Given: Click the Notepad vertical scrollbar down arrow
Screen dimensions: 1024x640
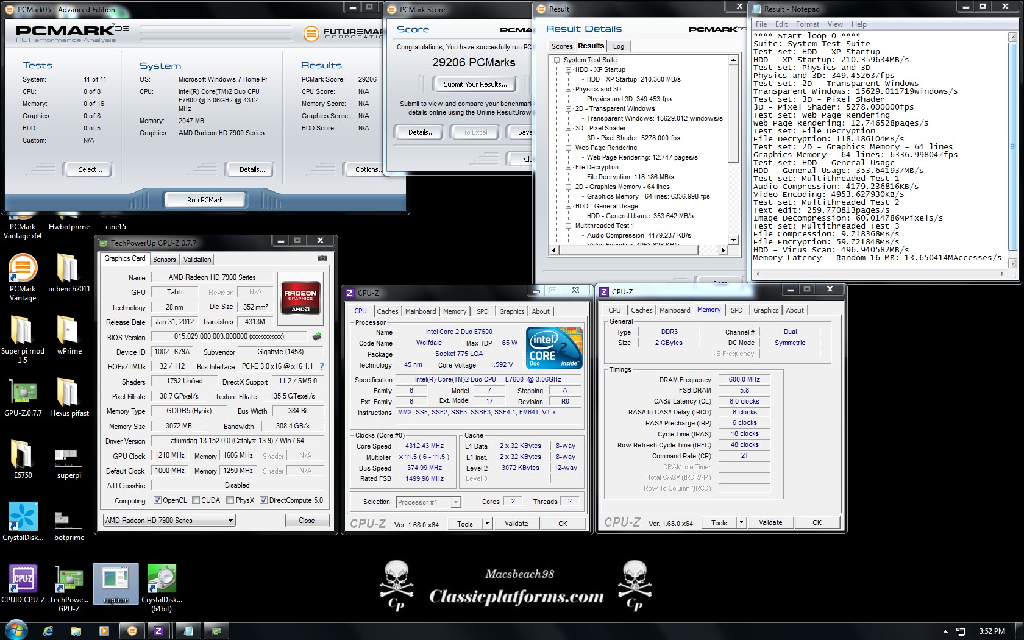Looking at the screenshot, I should 1012,263.
